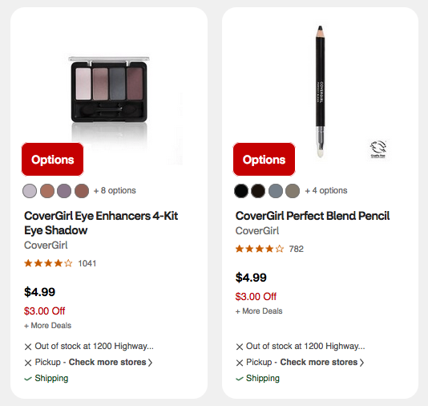Check more stores for the blend pencil
Screen dimensions: 428x406
(322, 362)
